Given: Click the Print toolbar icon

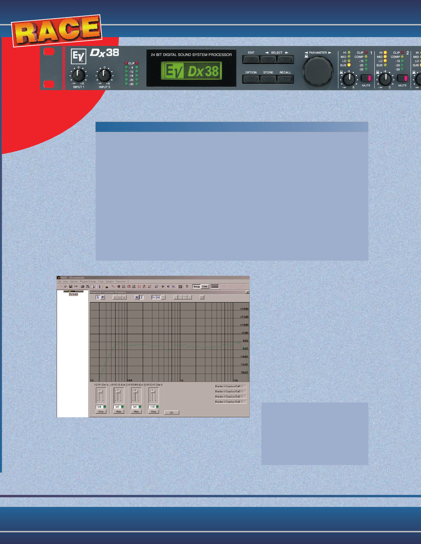Looking at the screenshot, I should (83, 286).
